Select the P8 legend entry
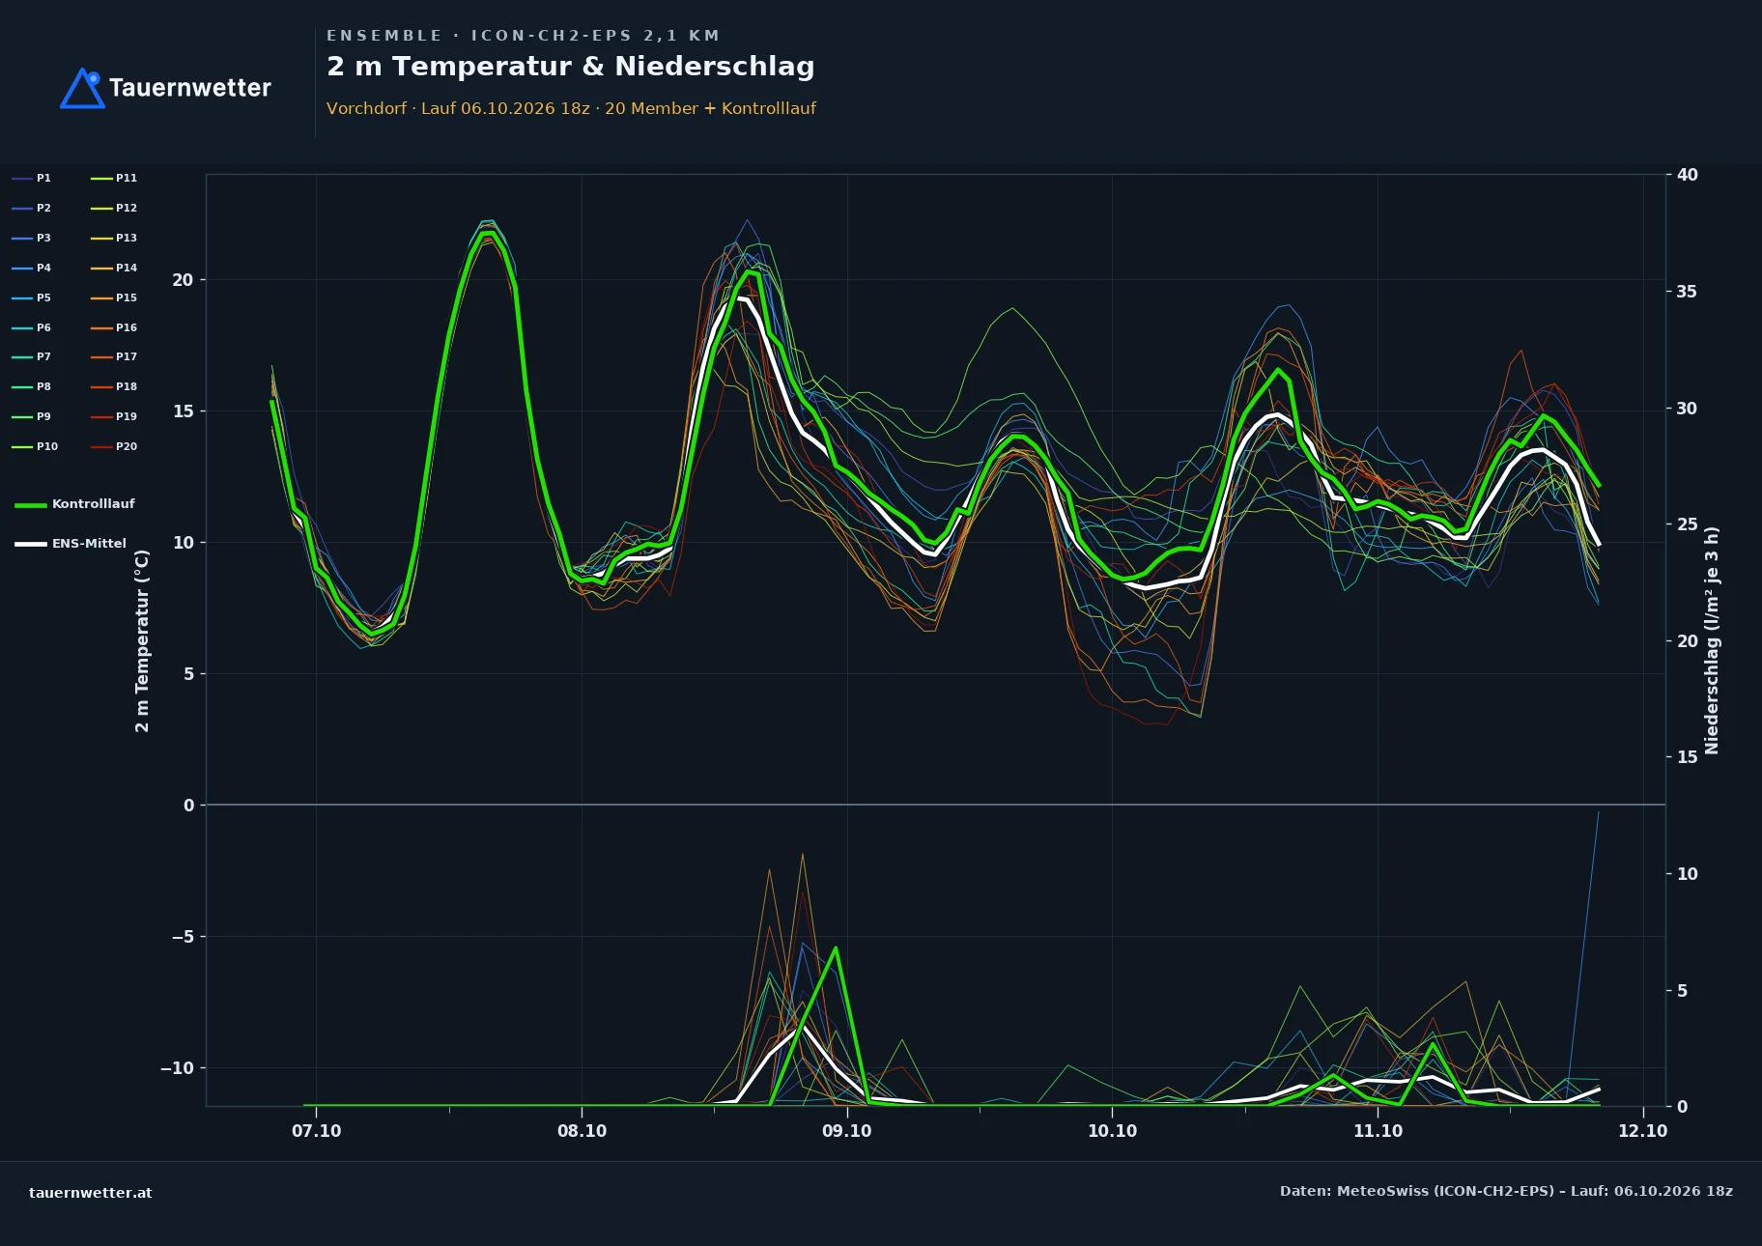 (32, 387)
